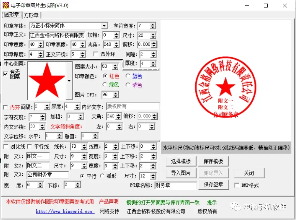Viewport: 296px width, 220px height.
Task: Check the 平行线 option
Action: [x=29, y=146]
